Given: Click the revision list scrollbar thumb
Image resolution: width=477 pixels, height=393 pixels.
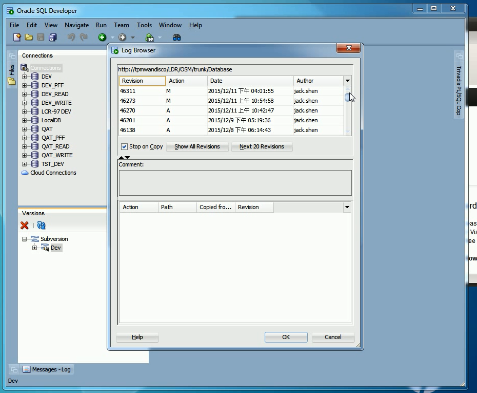Looking at the screenshot, I should (x=347, y=97).
